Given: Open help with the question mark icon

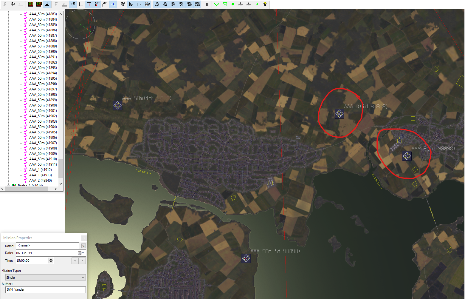Looking at the screenshot, I should (x=265, y=4).
